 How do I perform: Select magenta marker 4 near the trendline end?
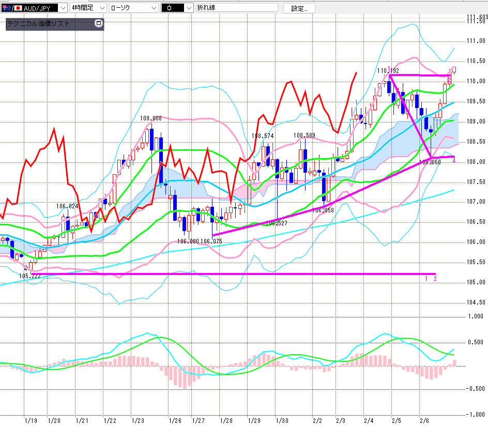[454, 161]
